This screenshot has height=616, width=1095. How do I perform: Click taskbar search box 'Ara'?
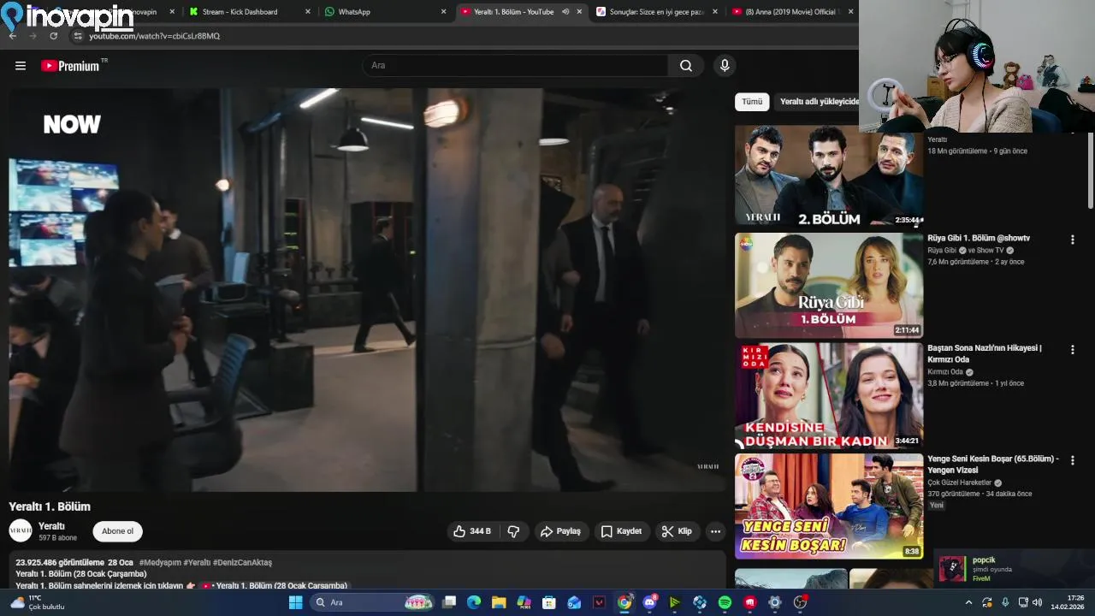372,602
